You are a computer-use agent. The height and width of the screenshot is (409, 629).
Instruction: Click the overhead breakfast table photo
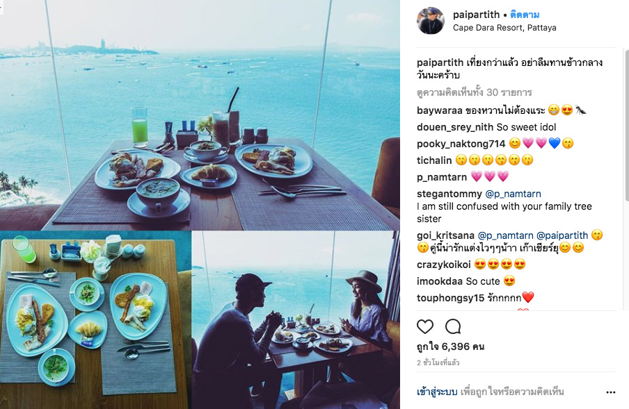coord(95,319)
